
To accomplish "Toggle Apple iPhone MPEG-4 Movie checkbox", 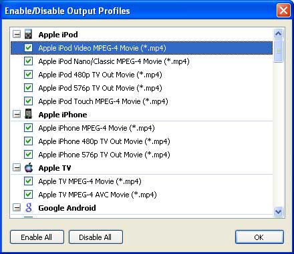I will (28, 128).
